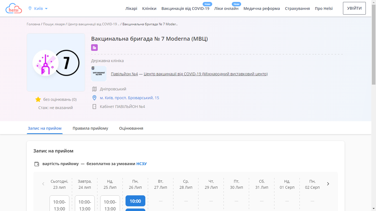Screen dimensions: 376x211
Task: Click the УВІЙТИ login button
Action: tap(354, 8)
